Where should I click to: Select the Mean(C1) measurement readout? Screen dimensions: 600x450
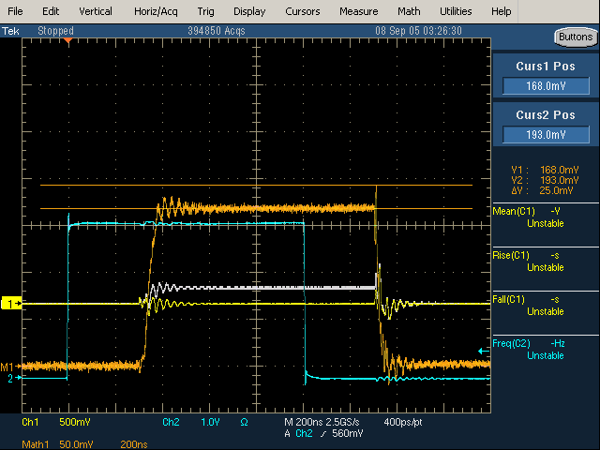544,217
